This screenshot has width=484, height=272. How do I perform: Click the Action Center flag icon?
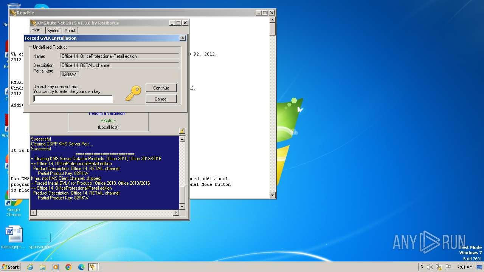pyautogui.click(x=448, y=267)
